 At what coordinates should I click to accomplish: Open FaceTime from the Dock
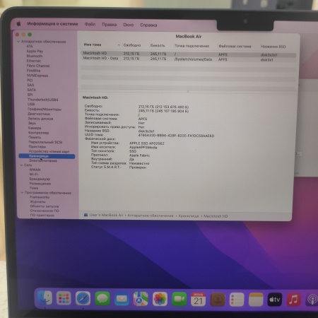click(179, 299)
